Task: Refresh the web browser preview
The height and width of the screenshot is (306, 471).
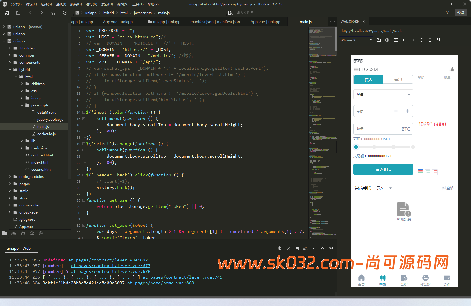Action: pyautogui.click(x=421, y=40)
